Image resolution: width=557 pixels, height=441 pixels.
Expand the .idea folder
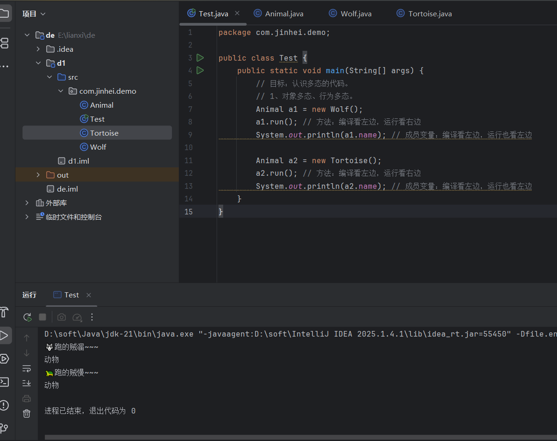38,49
